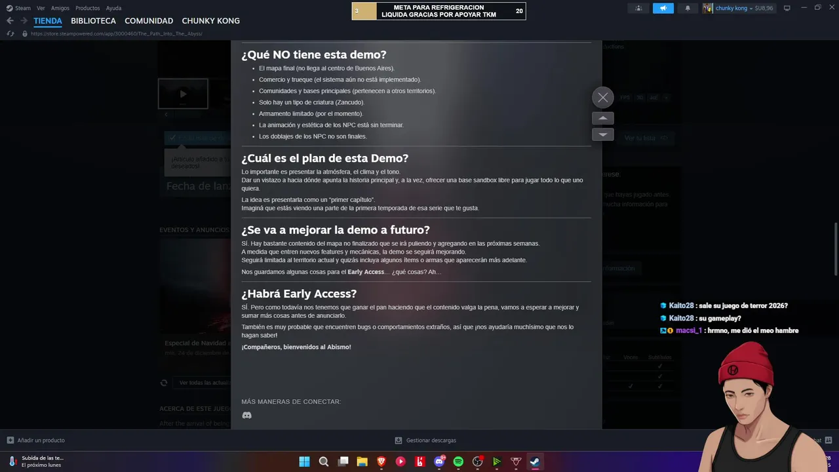
Task: Open the CHUNKY KONG profile tab
Action: [210, 21]
